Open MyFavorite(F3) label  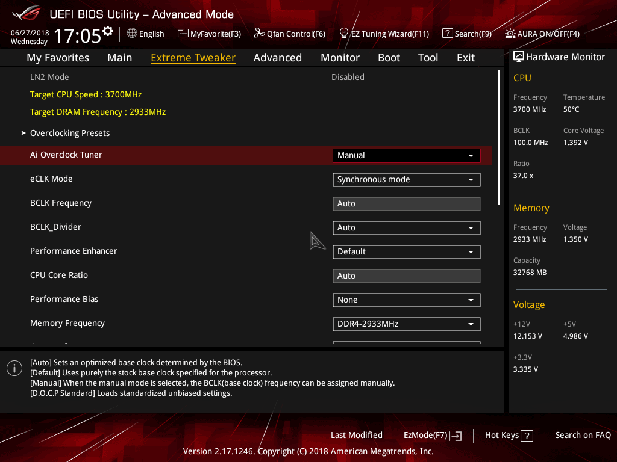point(216,34)
